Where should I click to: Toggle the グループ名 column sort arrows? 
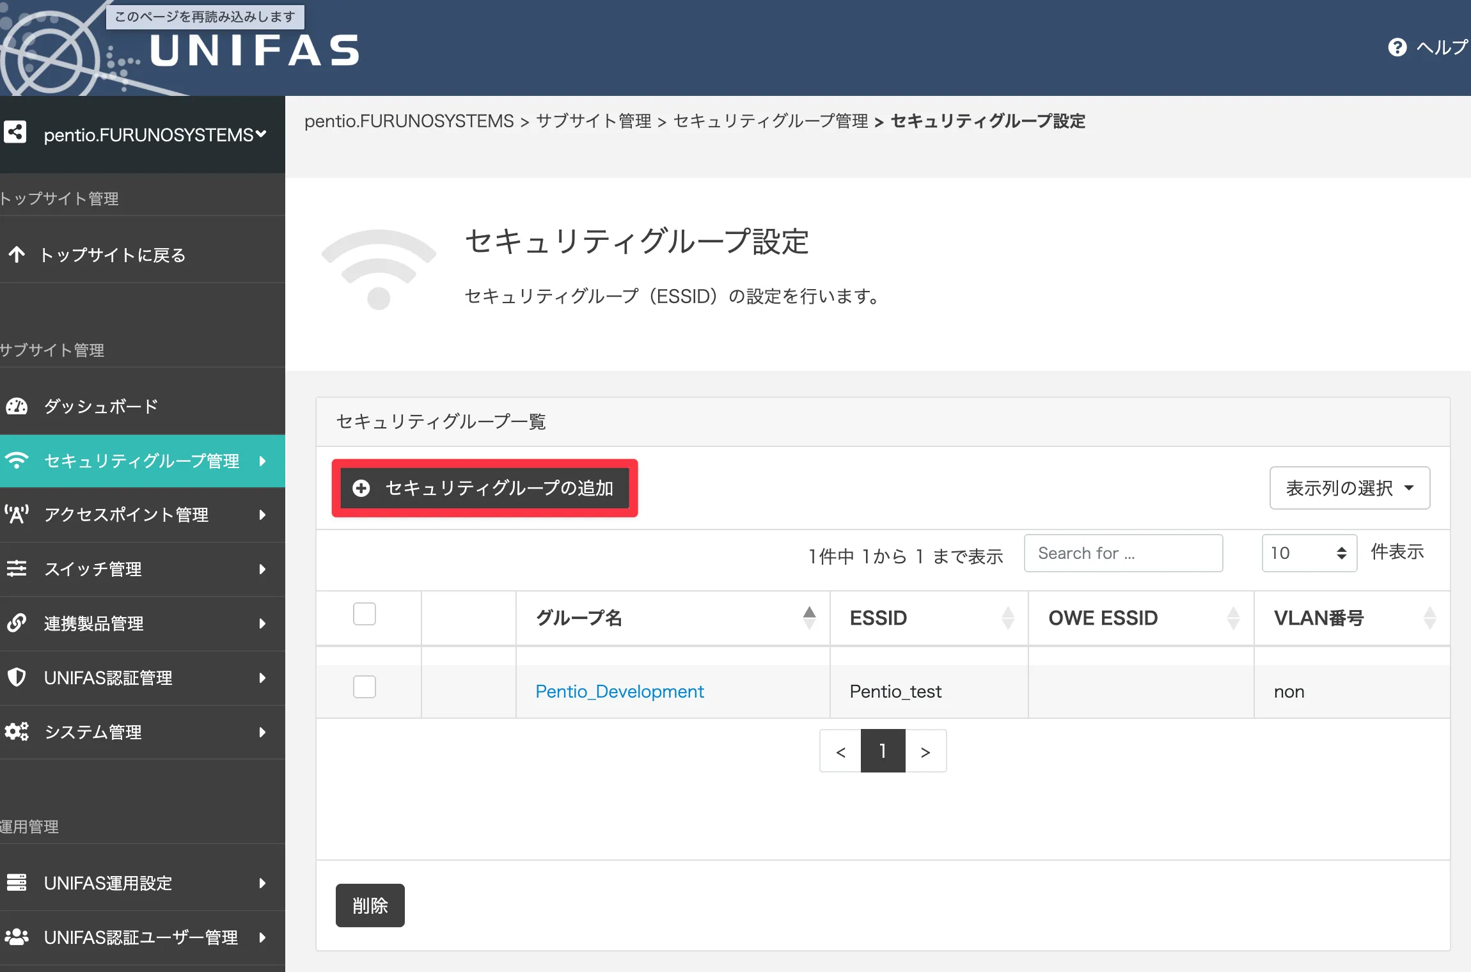810,618
